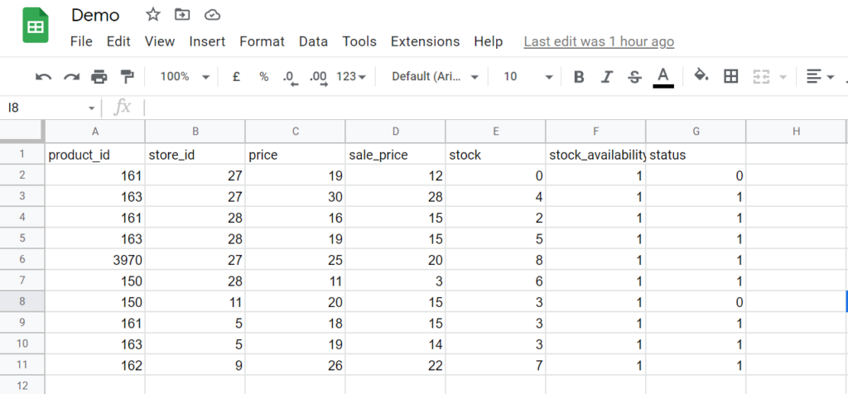Toggle bold formatting
The image size is (848, 394).
(x=579, y=77)
